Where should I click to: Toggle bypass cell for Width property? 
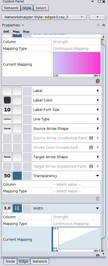[x=27, y=208]
